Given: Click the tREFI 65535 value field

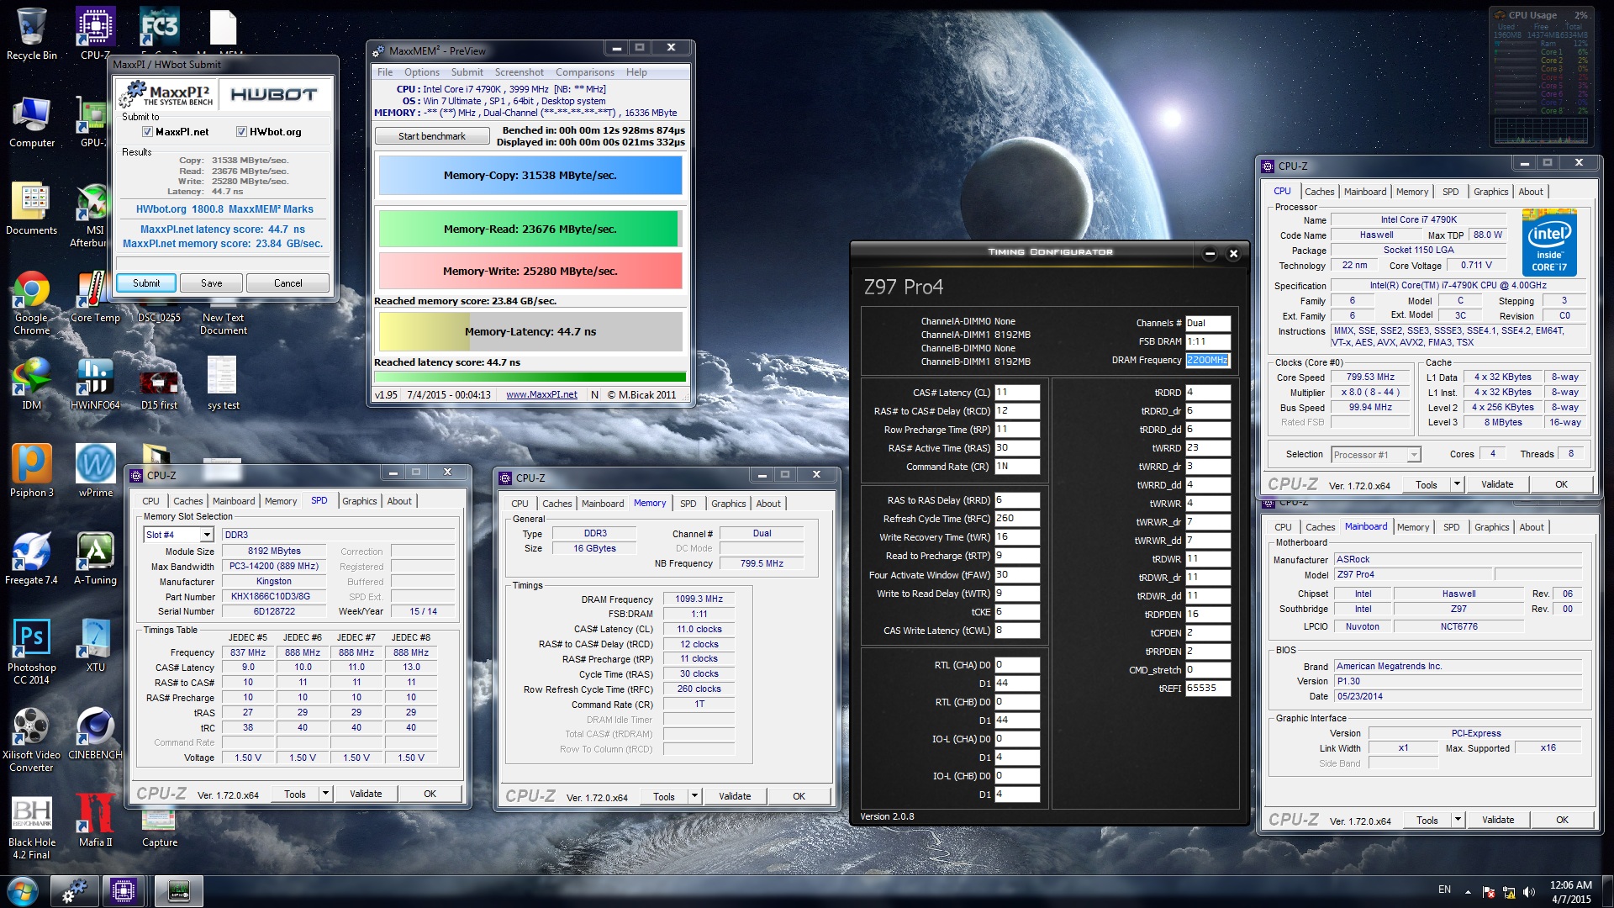Looking at the screenshot, I should [x=1207, y=689].
